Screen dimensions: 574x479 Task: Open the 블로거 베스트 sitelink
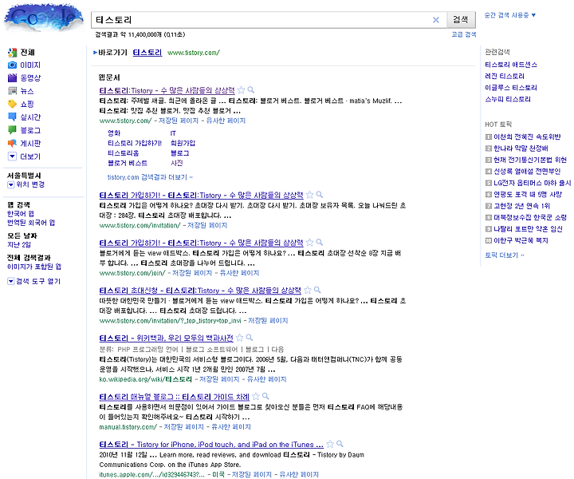click(x=127, y=163)
